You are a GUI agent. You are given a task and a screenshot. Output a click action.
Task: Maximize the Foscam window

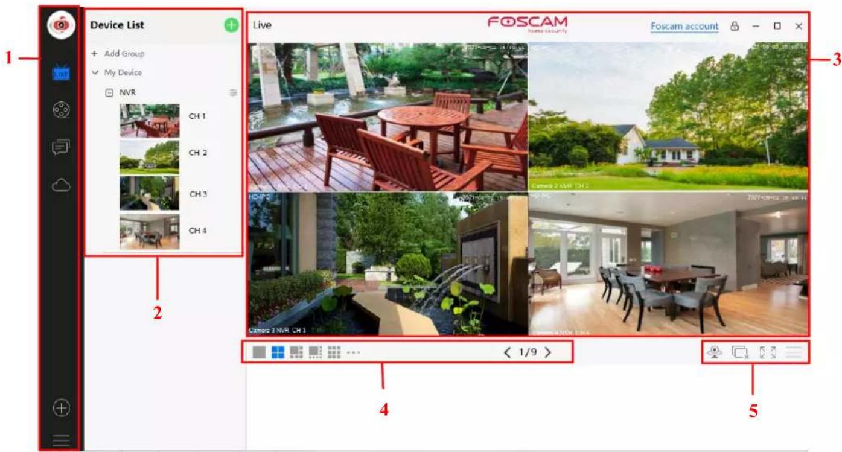[777, 27]
